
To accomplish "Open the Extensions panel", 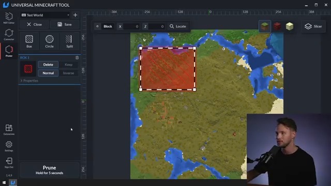I will pos(9,129).
